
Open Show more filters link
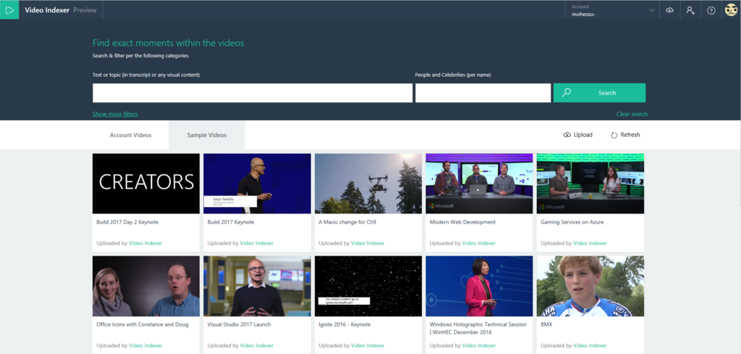(x=115, y=114)
